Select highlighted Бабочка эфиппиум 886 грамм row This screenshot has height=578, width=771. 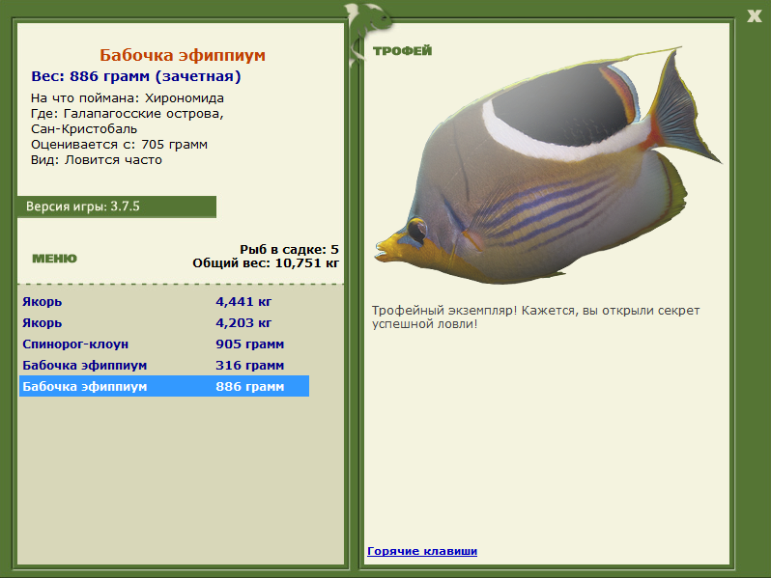164,386
